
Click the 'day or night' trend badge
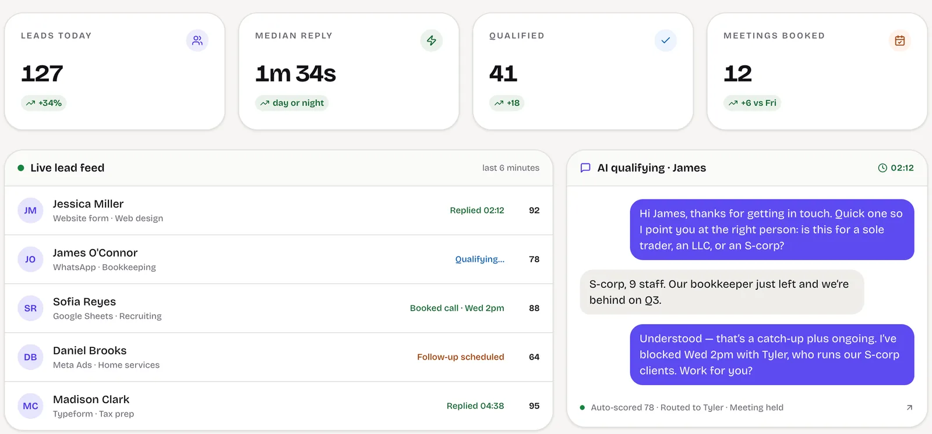coord(292,103)
